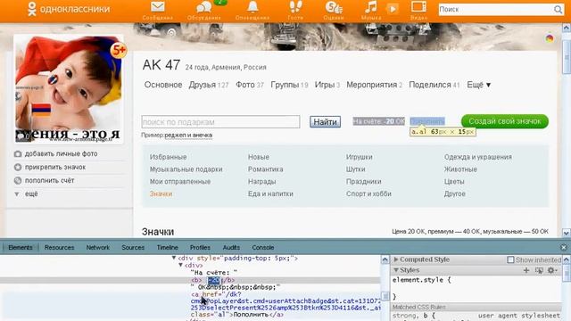Open Обсуждения chat bubbles icon

(x=204, y=7)
